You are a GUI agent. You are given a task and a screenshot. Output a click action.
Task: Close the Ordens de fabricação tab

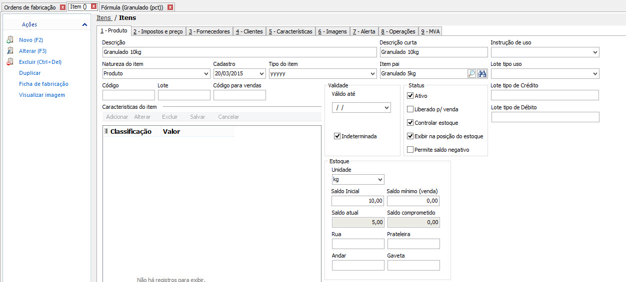(x=62, y=7)
